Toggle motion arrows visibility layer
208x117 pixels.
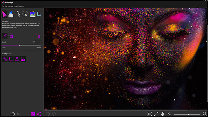5,59
